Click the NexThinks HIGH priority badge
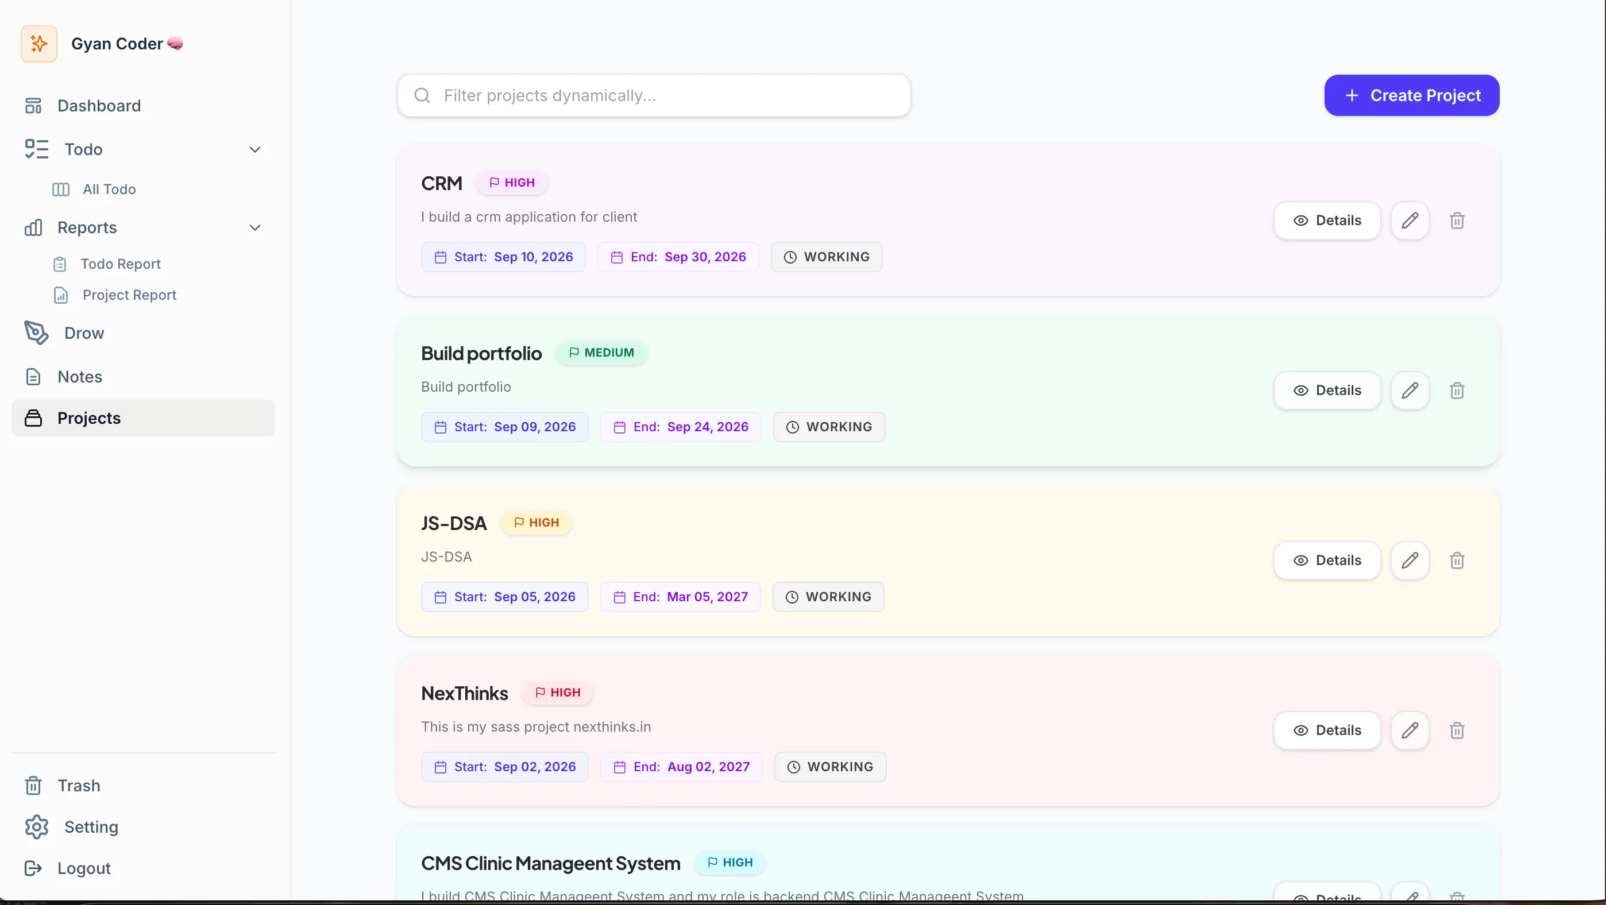This screenshot has width=1606, height=905. click(x=557, y=693)
